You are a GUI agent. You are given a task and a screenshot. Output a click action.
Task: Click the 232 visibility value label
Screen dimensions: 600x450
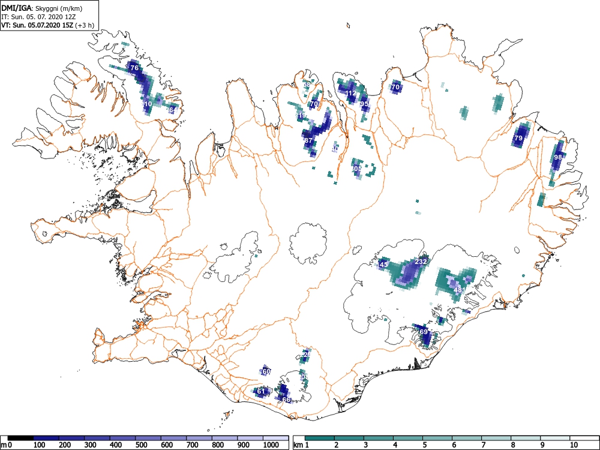421,262
